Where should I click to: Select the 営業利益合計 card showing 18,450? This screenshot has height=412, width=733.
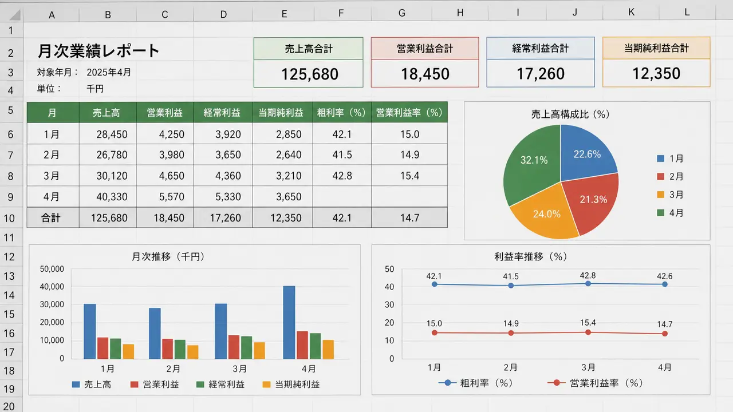click(x=425, y=62)
